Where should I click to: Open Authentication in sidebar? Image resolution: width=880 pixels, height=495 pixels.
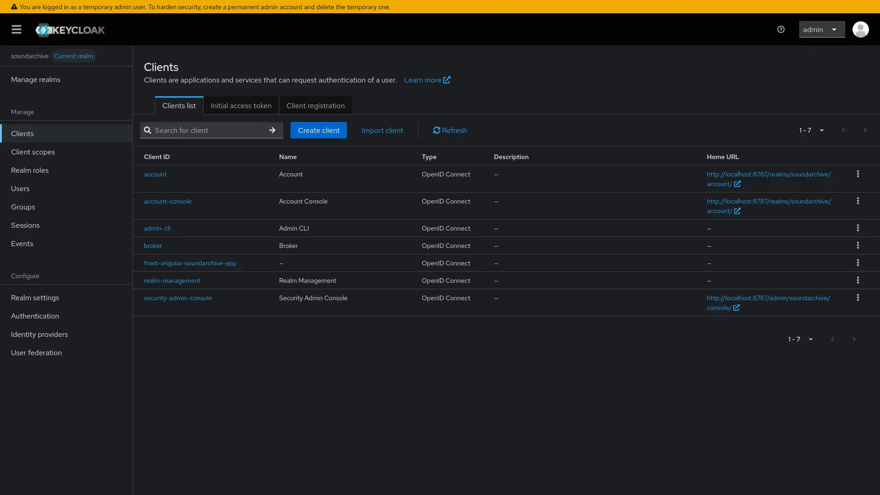coord(66,316)
